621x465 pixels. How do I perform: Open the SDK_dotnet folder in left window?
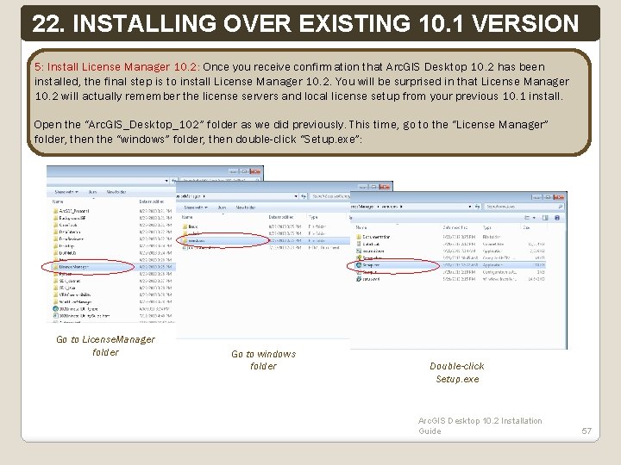(x=114, y=281)
